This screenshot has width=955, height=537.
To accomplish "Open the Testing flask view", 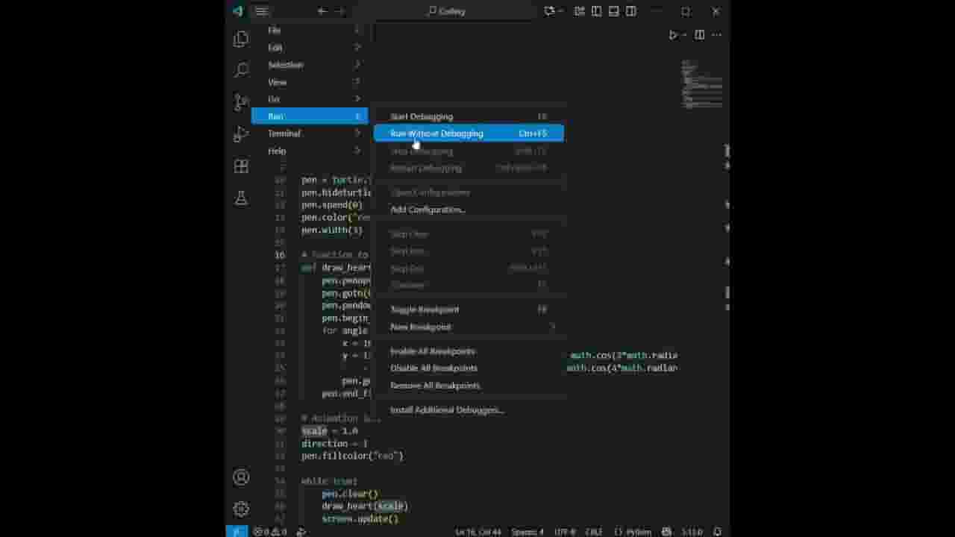I will click(x=241, y=198).
